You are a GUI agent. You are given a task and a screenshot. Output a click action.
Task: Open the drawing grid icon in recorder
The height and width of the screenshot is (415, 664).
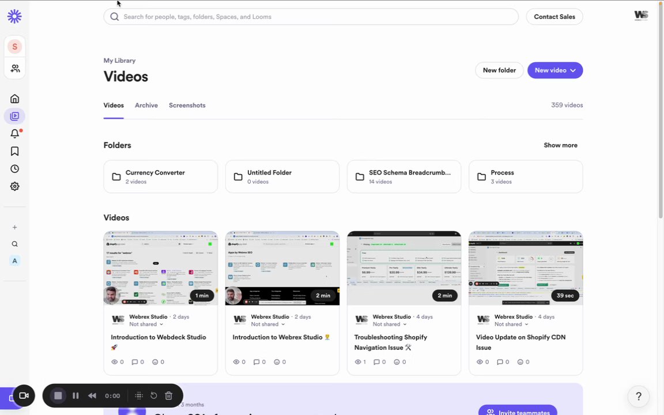coord(139,395)
